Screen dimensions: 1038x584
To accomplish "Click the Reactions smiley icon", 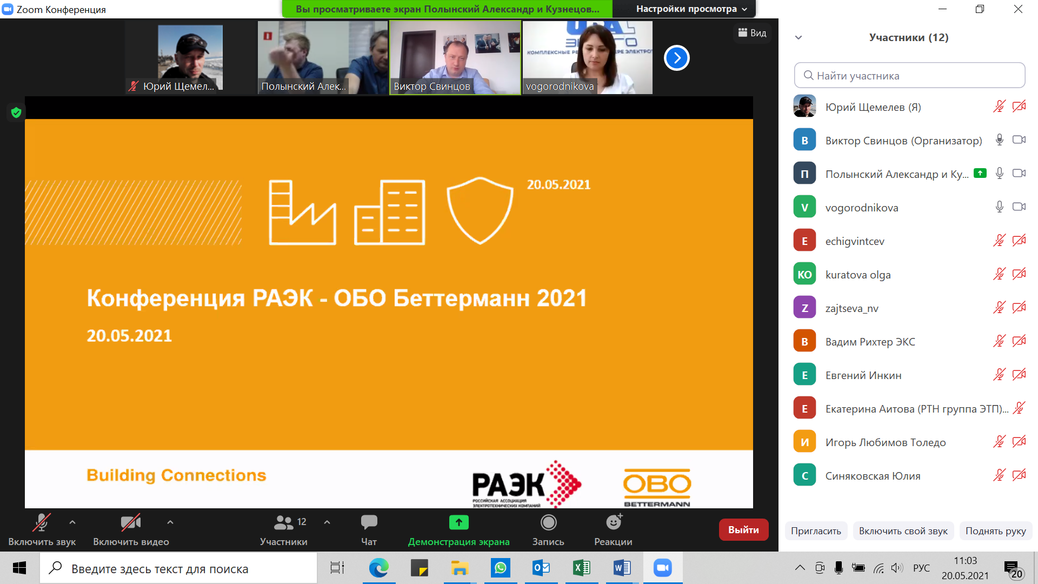I will pos(613,522).
